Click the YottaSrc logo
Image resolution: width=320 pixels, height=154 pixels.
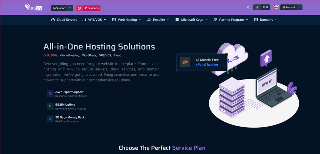point(34,7)
